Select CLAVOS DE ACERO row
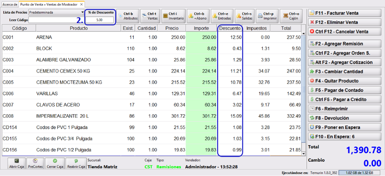Image resolution: width=385 pixels, height=176 pixels. 152,105
